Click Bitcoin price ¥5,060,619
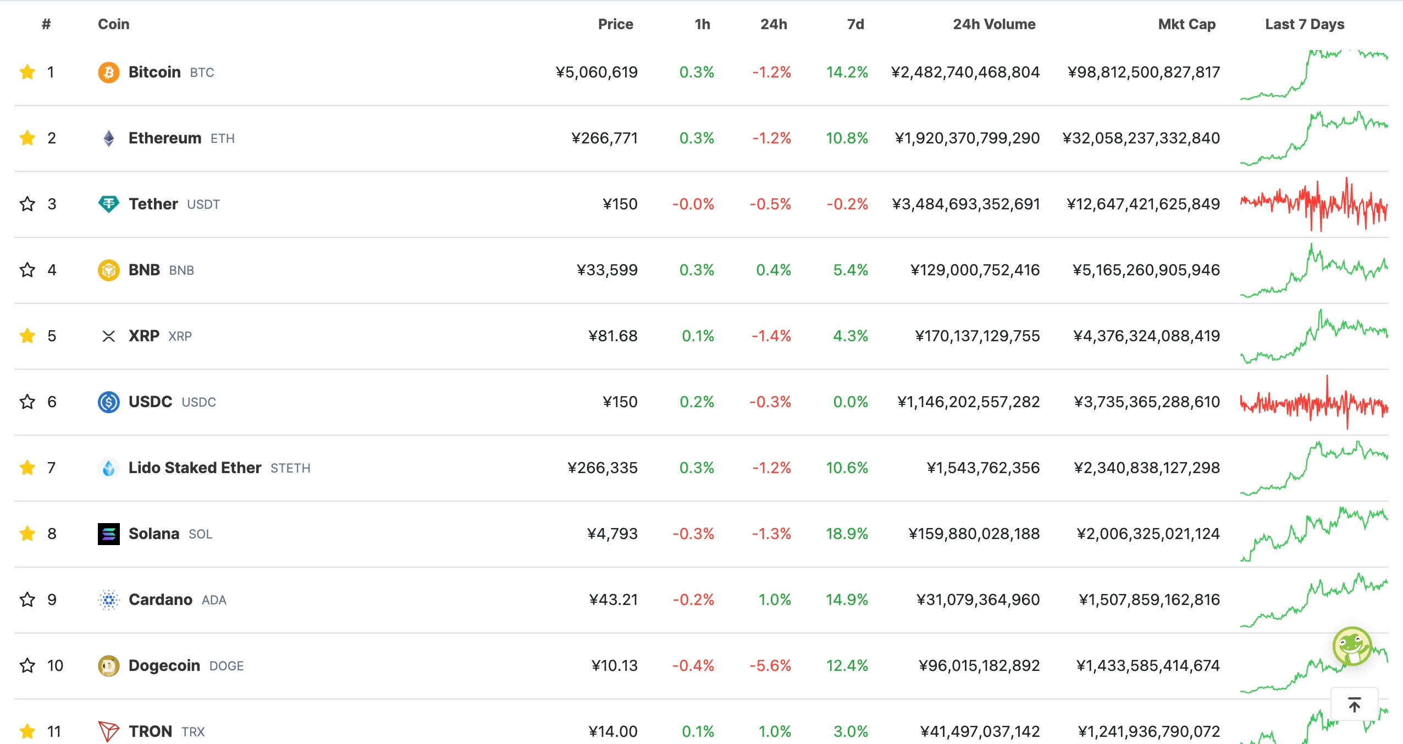Screen dimensions: 1403x744 (596, 72)
